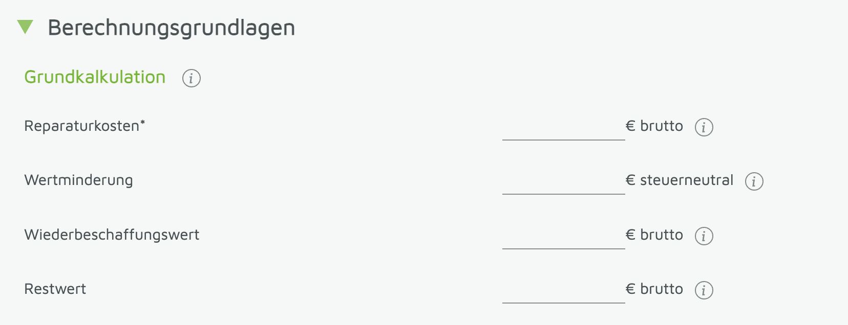The image size is (848, 325).
Task: Click the Wertminderung field label
Action: 78,180
